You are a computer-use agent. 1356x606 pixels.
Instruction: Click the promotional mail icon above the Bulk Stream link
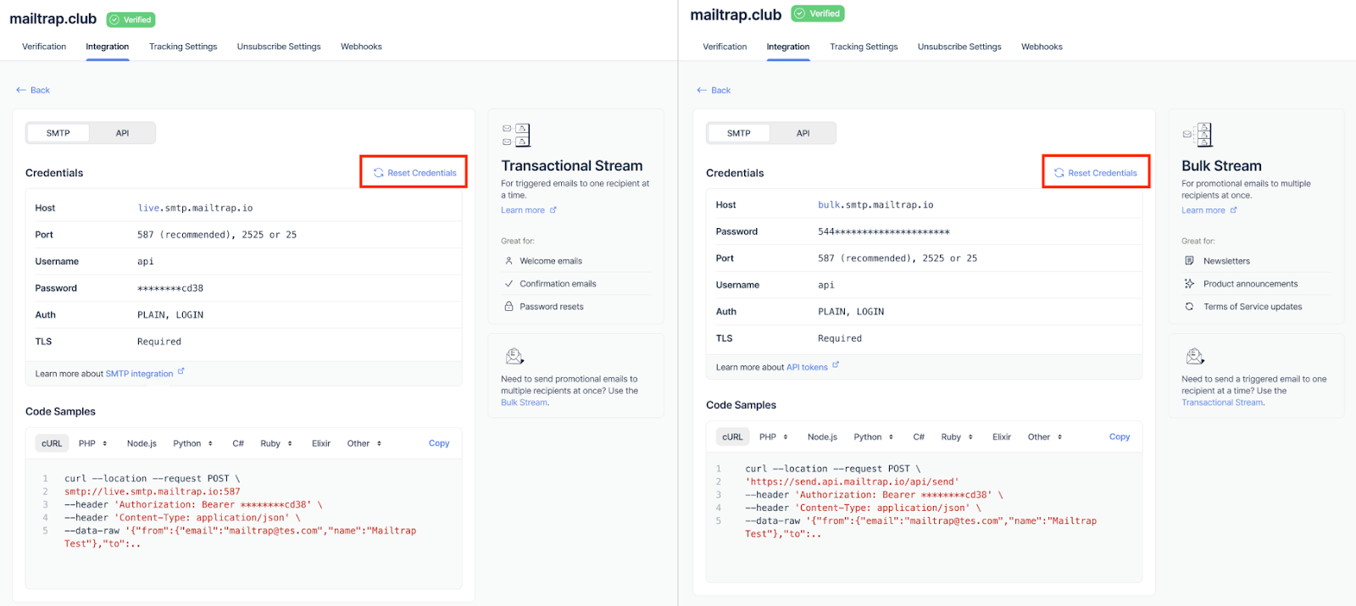click(514, 356)
